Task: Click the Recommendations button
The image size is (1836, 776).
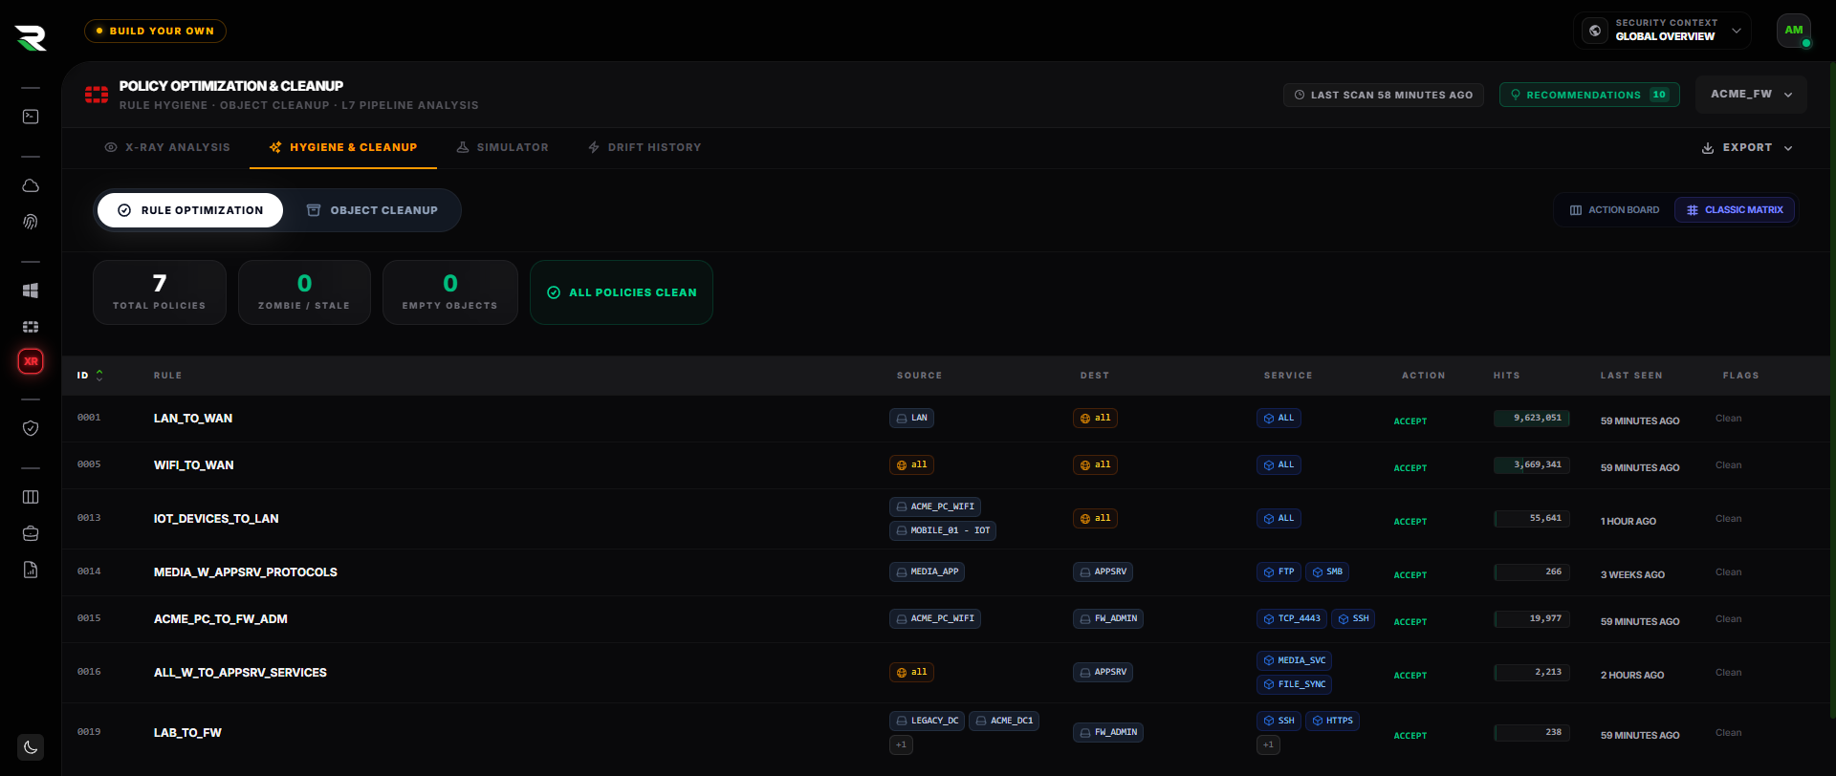Action: (x=1589, y=95)
